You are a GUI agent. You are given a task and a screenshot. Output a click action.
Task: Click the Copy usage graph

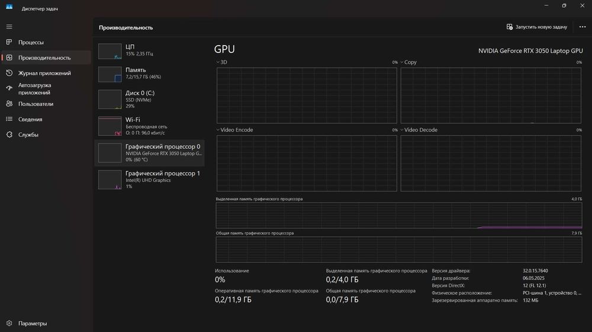click(490, 95)
